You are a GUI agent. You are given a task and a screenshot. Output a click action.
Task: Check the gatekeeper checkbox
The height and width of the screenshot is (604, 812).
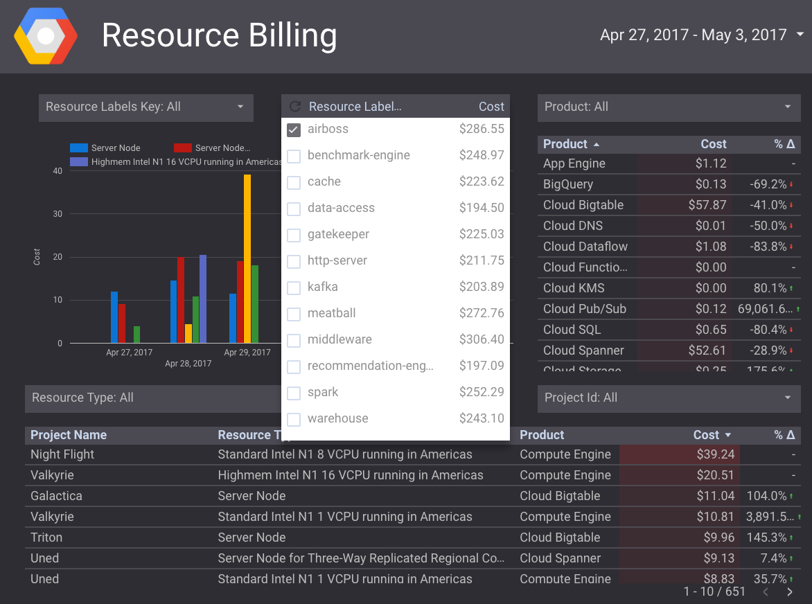coord(294,236)
